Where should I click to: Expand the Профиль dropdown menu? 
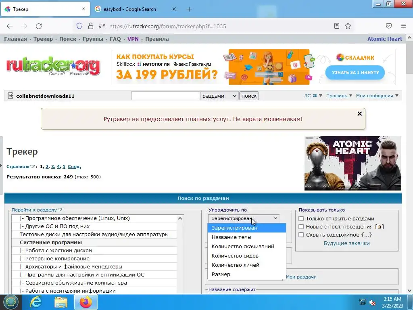pos(339,96)
